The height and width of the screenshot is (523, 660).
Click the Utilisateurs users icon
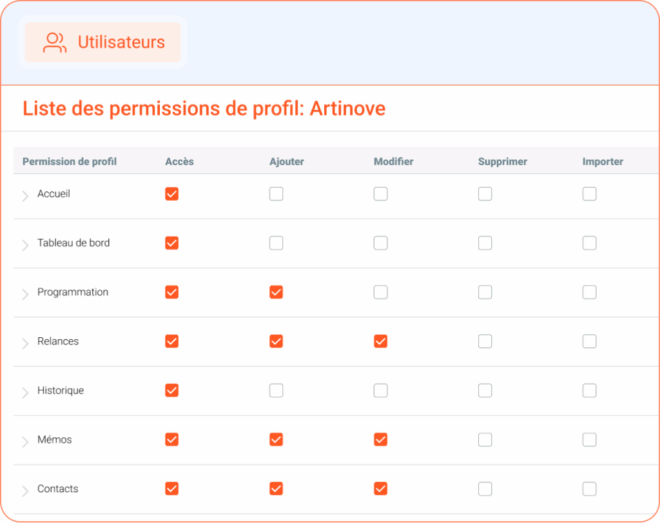click(x=55, y=43)
